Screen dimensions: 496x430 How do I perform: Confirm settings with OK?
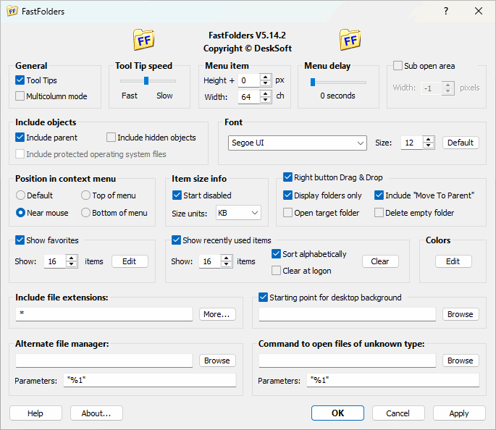coord(337,413)
